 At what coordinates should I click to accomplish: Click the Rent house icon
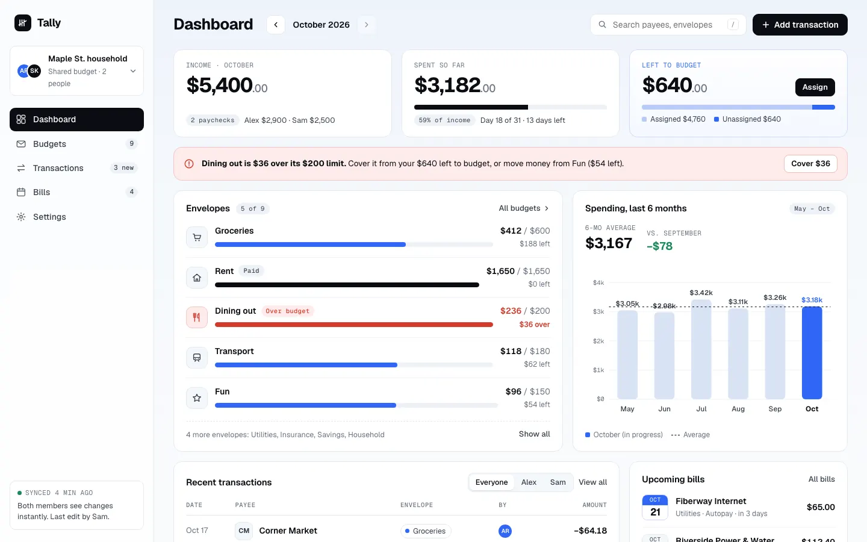[x=197, y=278]
